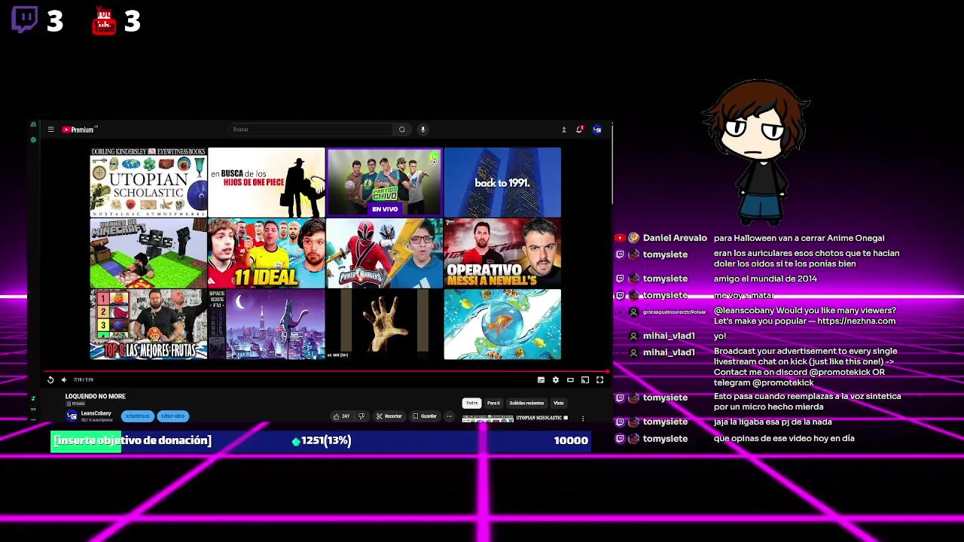Viewport: 964px width, 542px height.
Task: Click the YouTube Premium logo
Action: [x=78, y=129]
